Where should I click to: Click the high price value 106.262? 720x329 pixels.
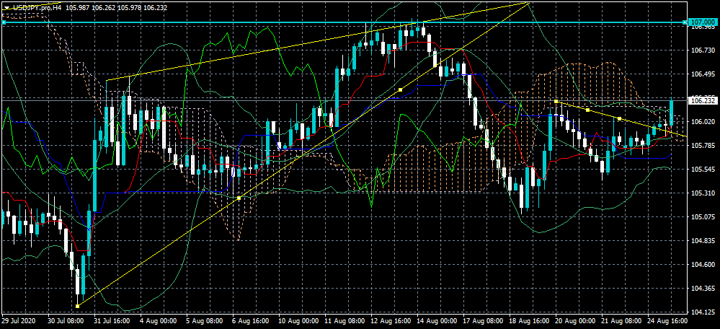pyautogui.click(x=103, y=8)
